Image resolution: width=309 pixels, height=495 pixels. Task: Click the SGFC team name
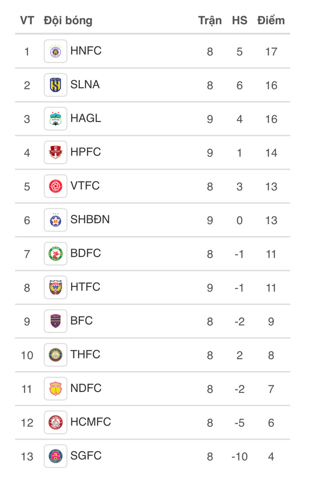(86, 456)
